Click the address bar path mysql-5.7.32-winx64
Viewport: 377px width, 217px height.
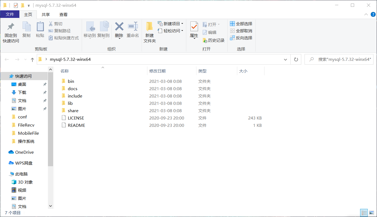pyautogui.click(x=70, y=59)
